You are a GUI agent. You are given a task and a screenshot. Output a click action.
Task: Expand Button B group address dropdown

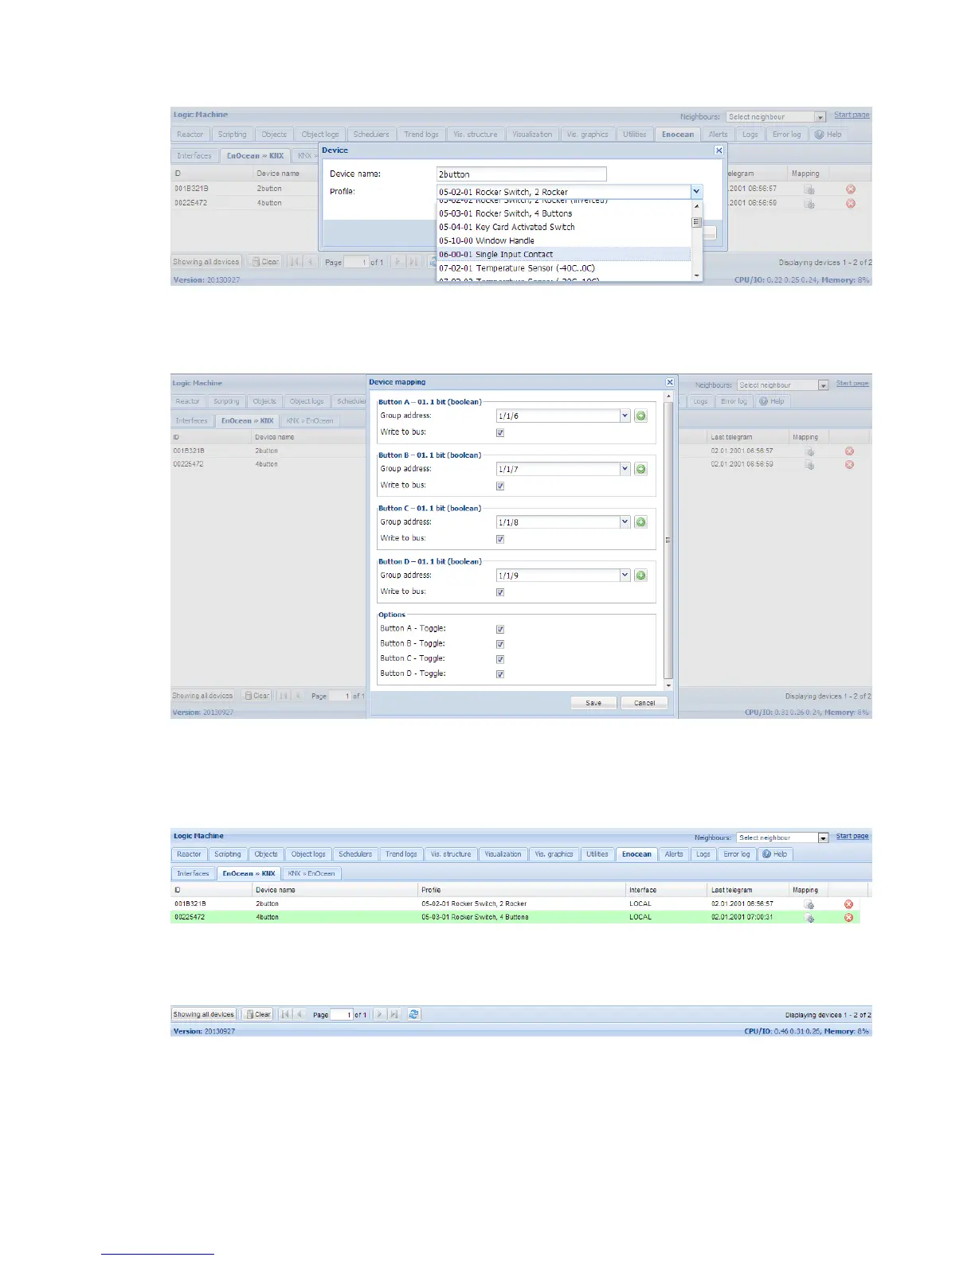point(625,469)
